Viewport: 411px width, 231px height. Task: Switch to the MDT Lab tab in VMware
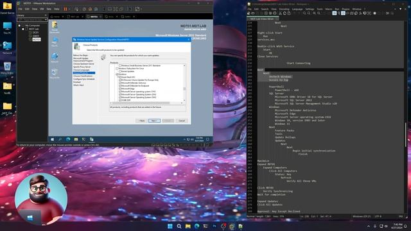[x=74, y=17]
